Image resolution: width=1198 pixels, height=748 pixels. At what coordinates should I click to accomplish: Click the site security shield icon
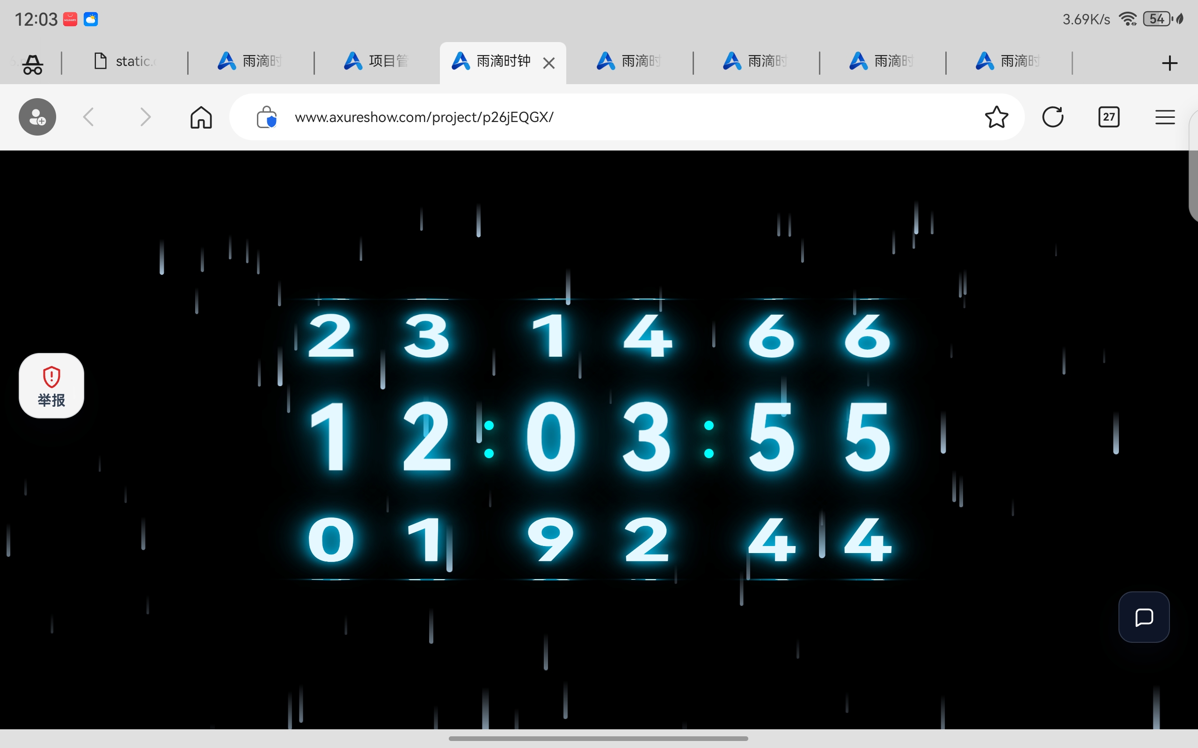pyautogui.click(x=267, y=117)
